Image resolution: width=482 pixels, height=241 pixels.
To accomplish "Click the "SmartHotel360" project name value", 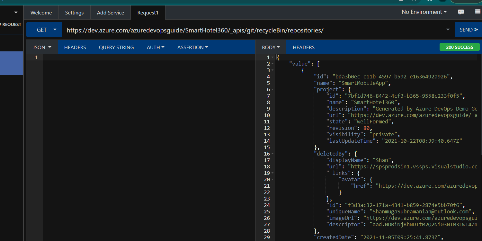I will [x=375, y=102].
